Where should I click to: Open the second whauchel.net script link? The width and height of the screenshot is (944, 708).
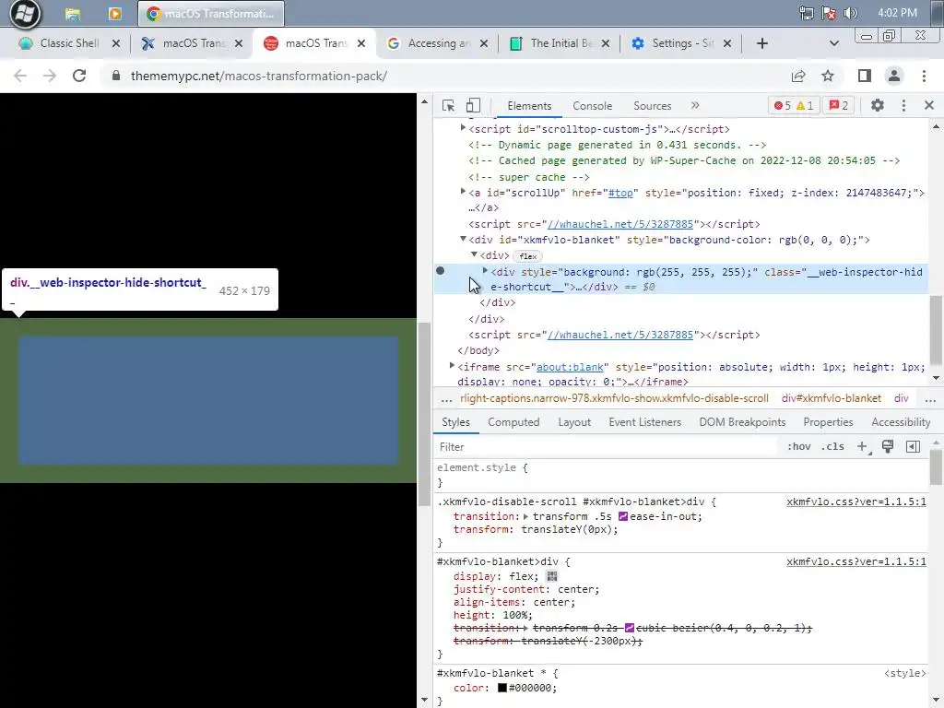point(620,335)
